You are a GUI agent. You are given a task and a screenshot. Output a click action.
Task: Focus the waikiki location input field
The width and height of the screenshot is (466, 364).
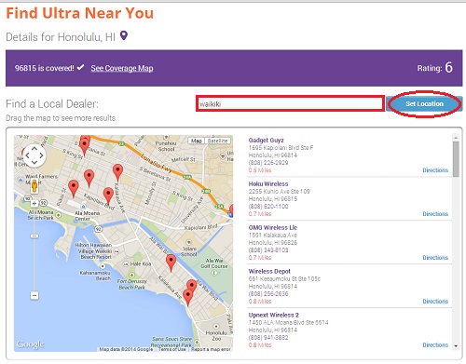(290, 104)
